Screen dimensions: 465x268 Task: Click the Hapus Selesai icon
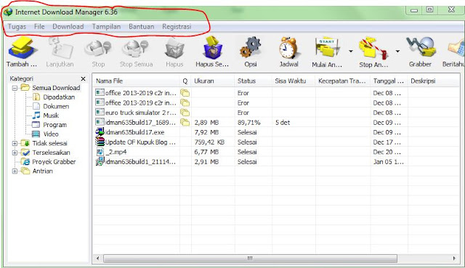point(212,48)
